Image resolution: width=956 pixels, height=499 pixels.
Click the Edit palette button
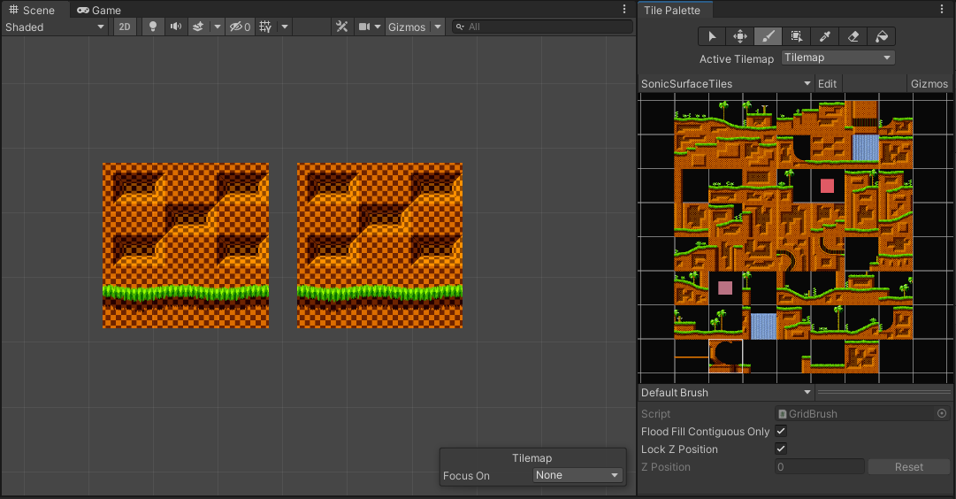[827, 83]
